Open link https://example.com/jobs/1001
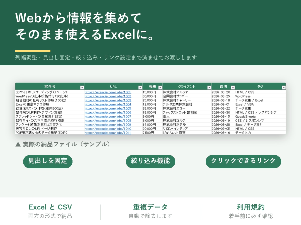The image size is (301, 225). pos(108,92)
